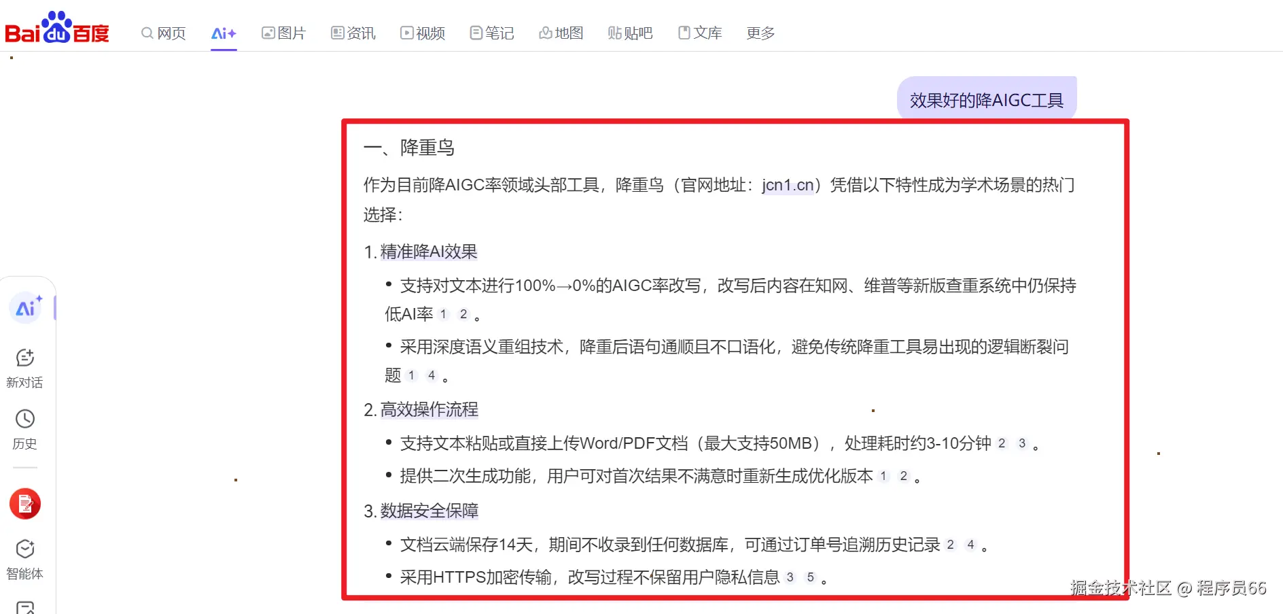Go to the 贴吧 tab
Screen dimensions: 1283x614
tap(630, 33)
